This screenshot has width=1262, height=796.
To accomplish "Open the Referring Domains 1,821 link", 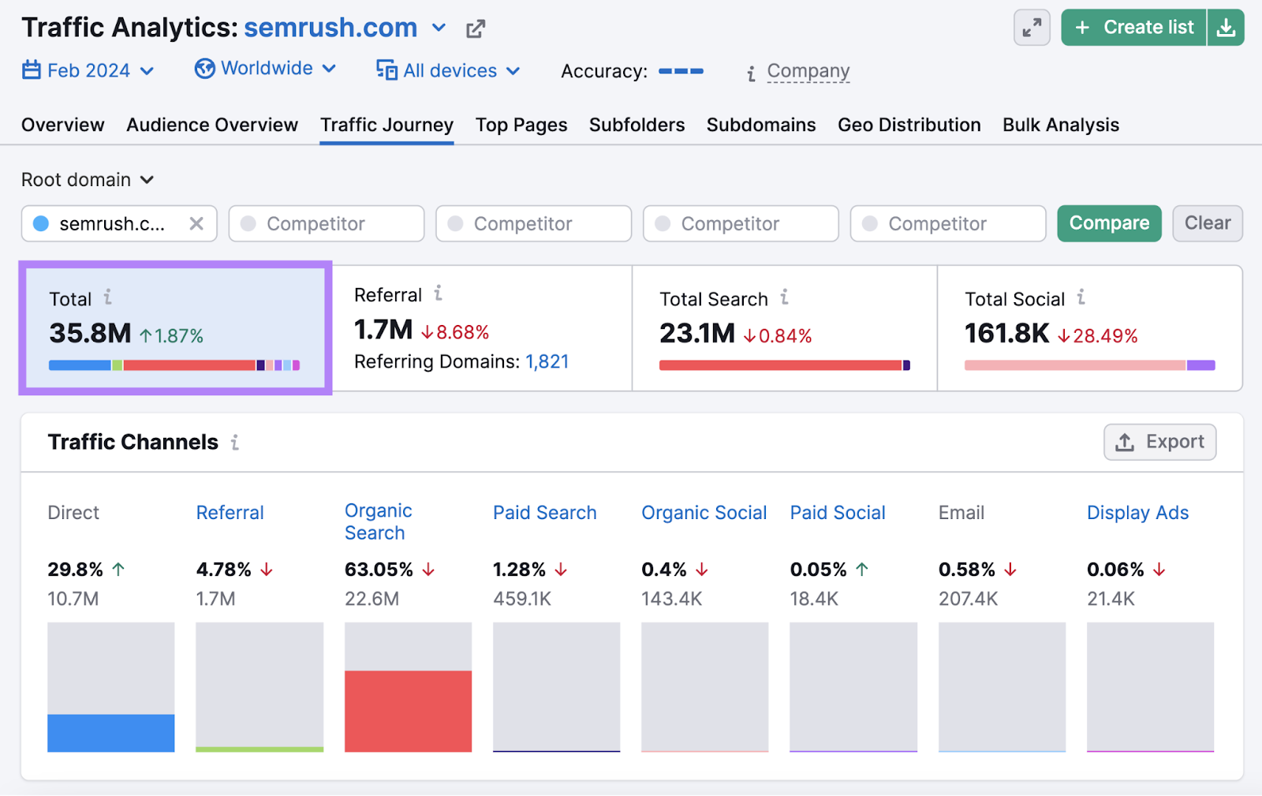I will [549, 361].
